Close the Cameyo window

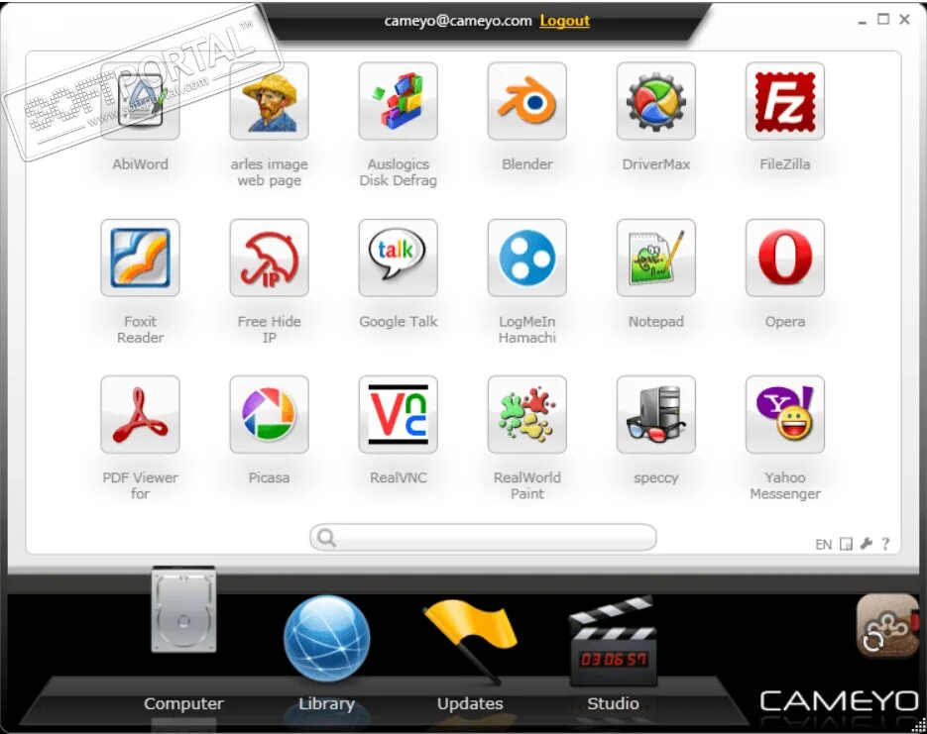[x=904, y=20]
